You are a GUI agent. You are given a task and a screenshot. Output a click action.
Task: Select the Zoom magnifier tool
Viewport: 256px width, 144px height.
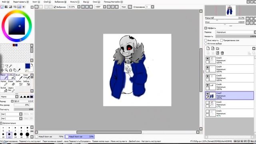click(x=6, y=70)
